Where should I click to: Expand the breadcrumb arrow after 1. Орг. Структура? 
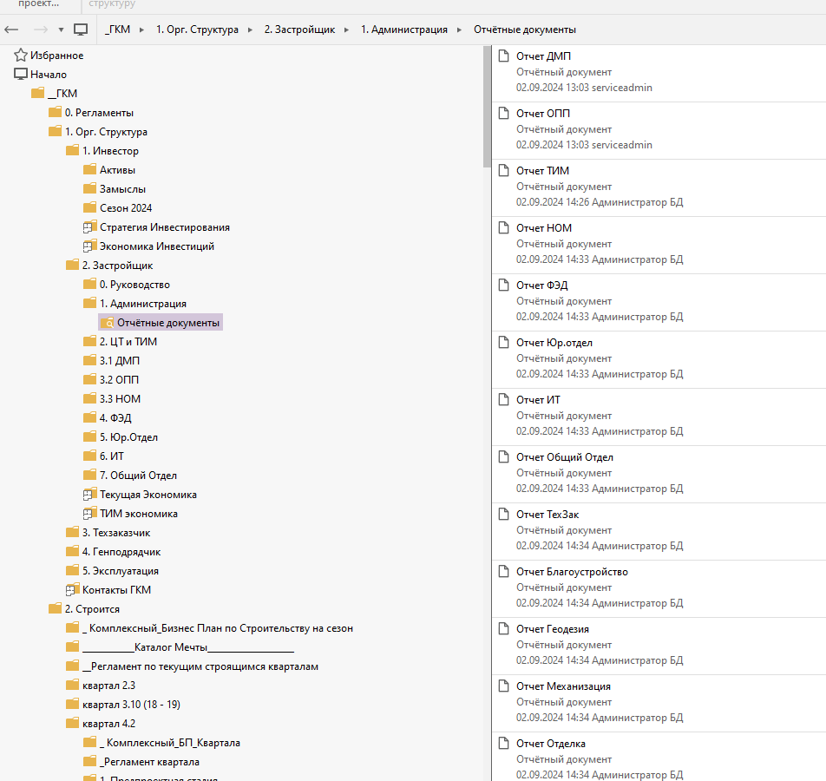pos(249,30)
